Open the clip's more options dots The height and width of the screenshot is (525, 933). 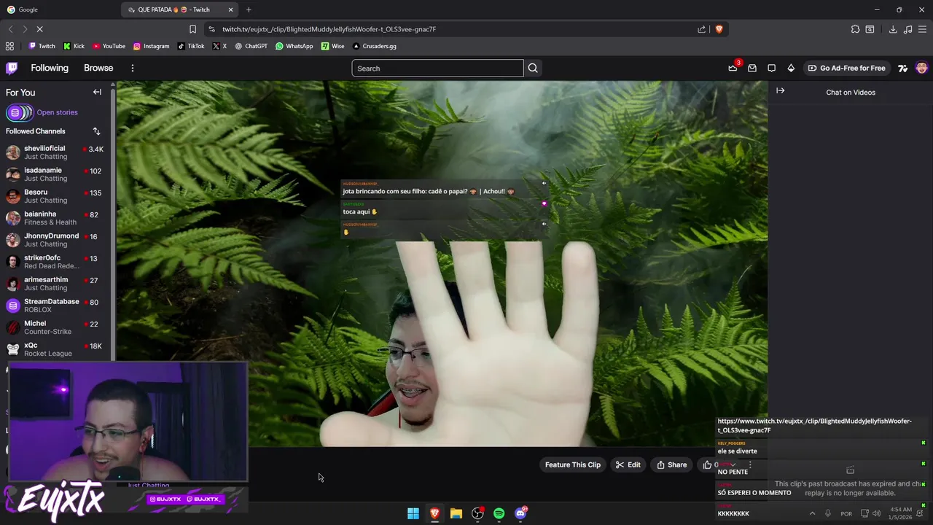(x=750, y=464)
